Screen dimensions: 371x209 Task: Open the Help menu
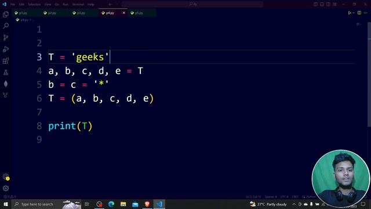(91, 4)
